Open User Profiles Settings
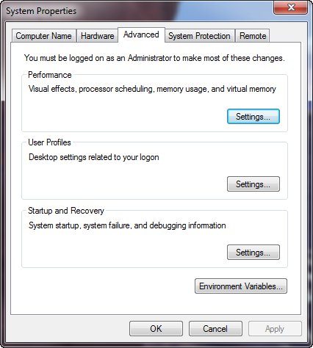 [253, 184]
